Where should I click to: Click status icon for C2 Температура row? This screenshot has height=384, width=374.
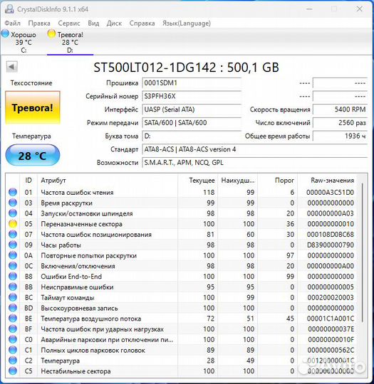(13, 361)
